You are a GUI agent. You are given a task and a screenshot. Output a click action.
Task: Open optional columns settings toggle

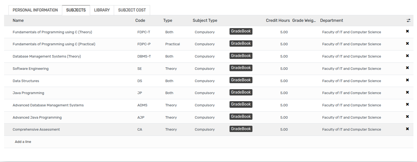(x=408, y=20)
